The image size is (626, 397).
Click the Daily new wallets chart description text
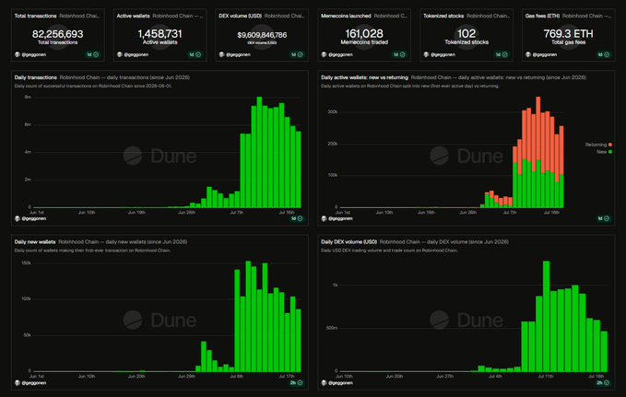(92, 251)
